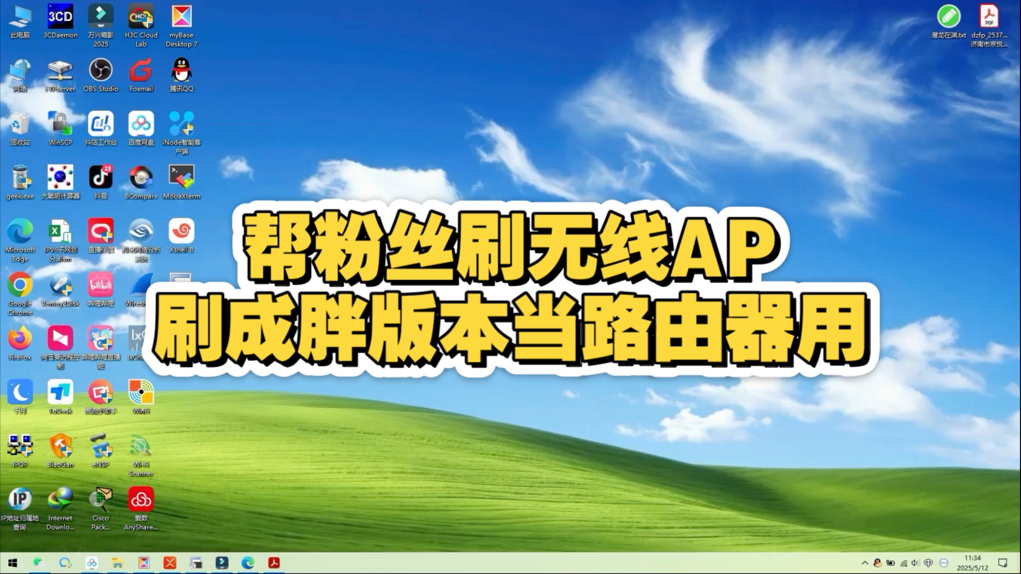Open the WinFi desktop icon
1021x574 pixels.
point(141,397)
